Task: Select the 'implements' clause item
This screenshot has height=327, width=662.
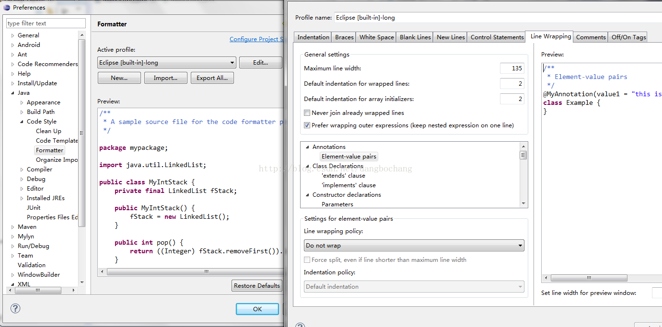Action: (348, 185)
